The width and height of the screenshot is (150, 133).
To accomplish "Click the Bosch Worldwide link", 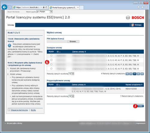I will click(13, 12).
